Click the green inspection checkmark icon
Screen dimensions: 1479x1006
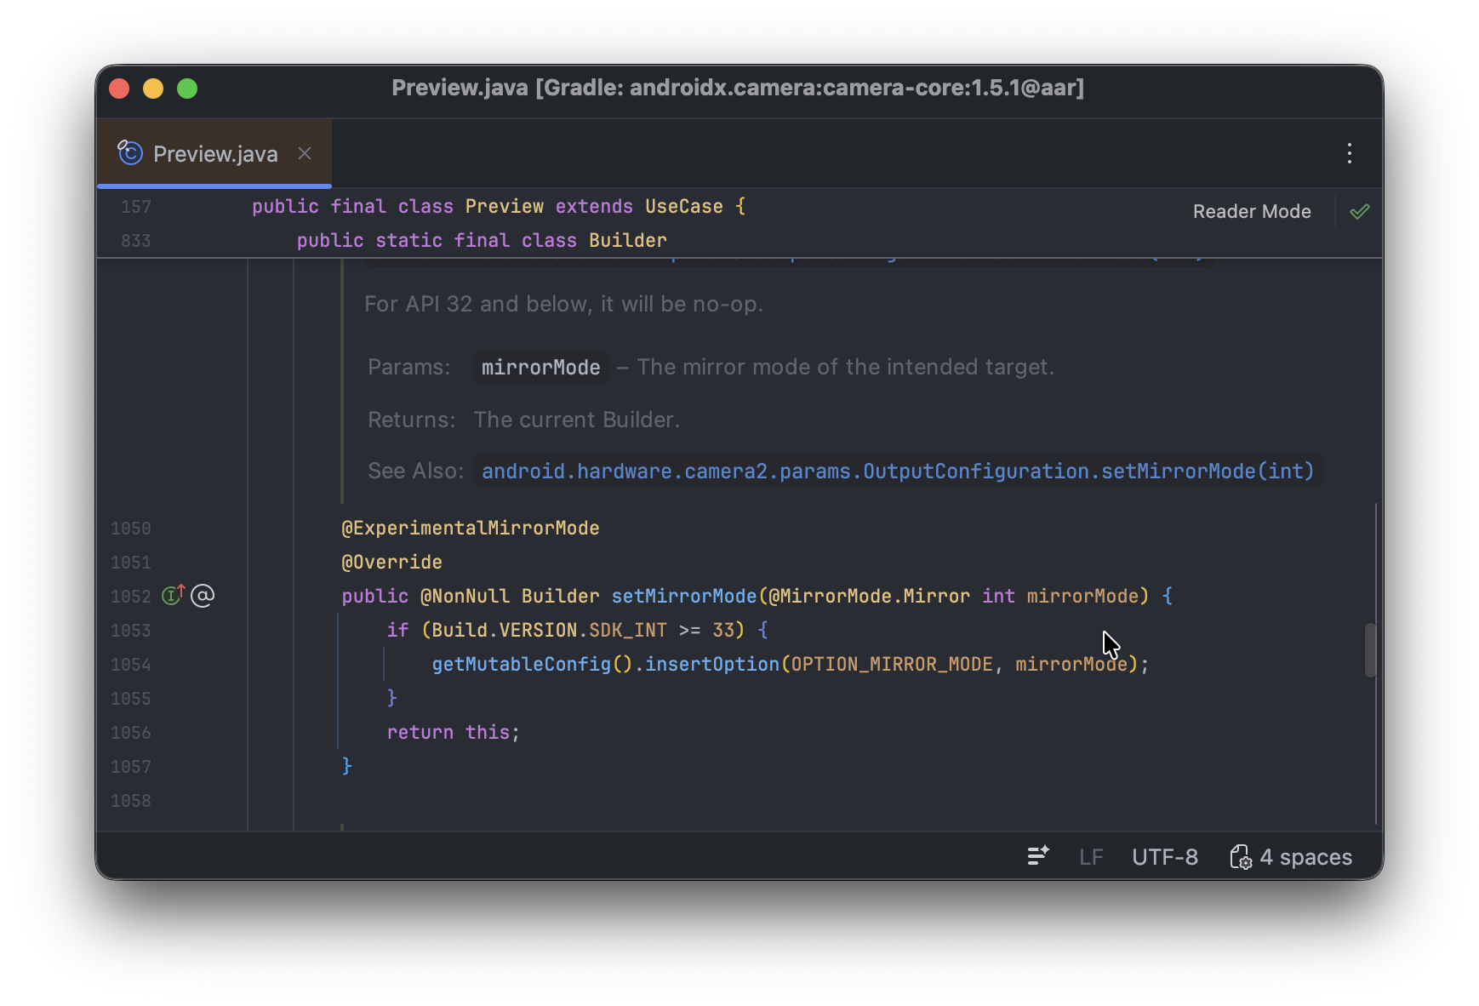[x=1359, y=212]
